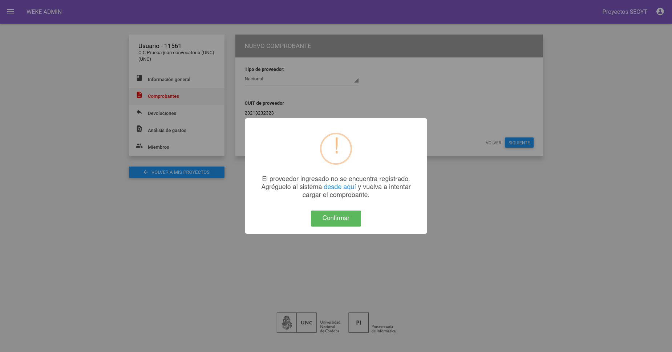672x352 pixels.
Task: Select the Análisis de gastos menu item
Action: click(x=177, y=130)
